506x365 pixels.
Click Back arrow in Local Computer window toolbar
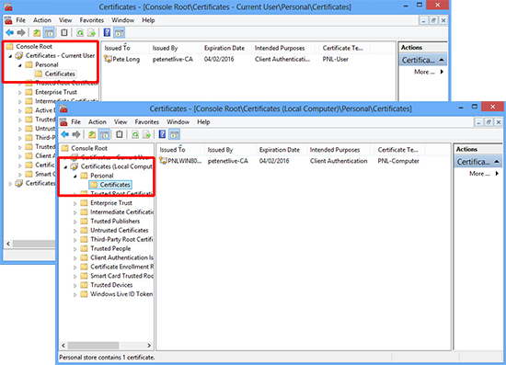(65, 134)
